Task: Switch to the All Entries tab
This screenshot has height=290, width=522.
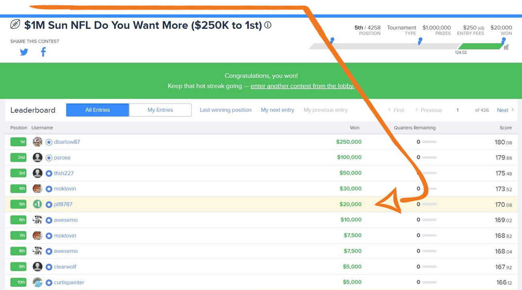Action: 97,110
